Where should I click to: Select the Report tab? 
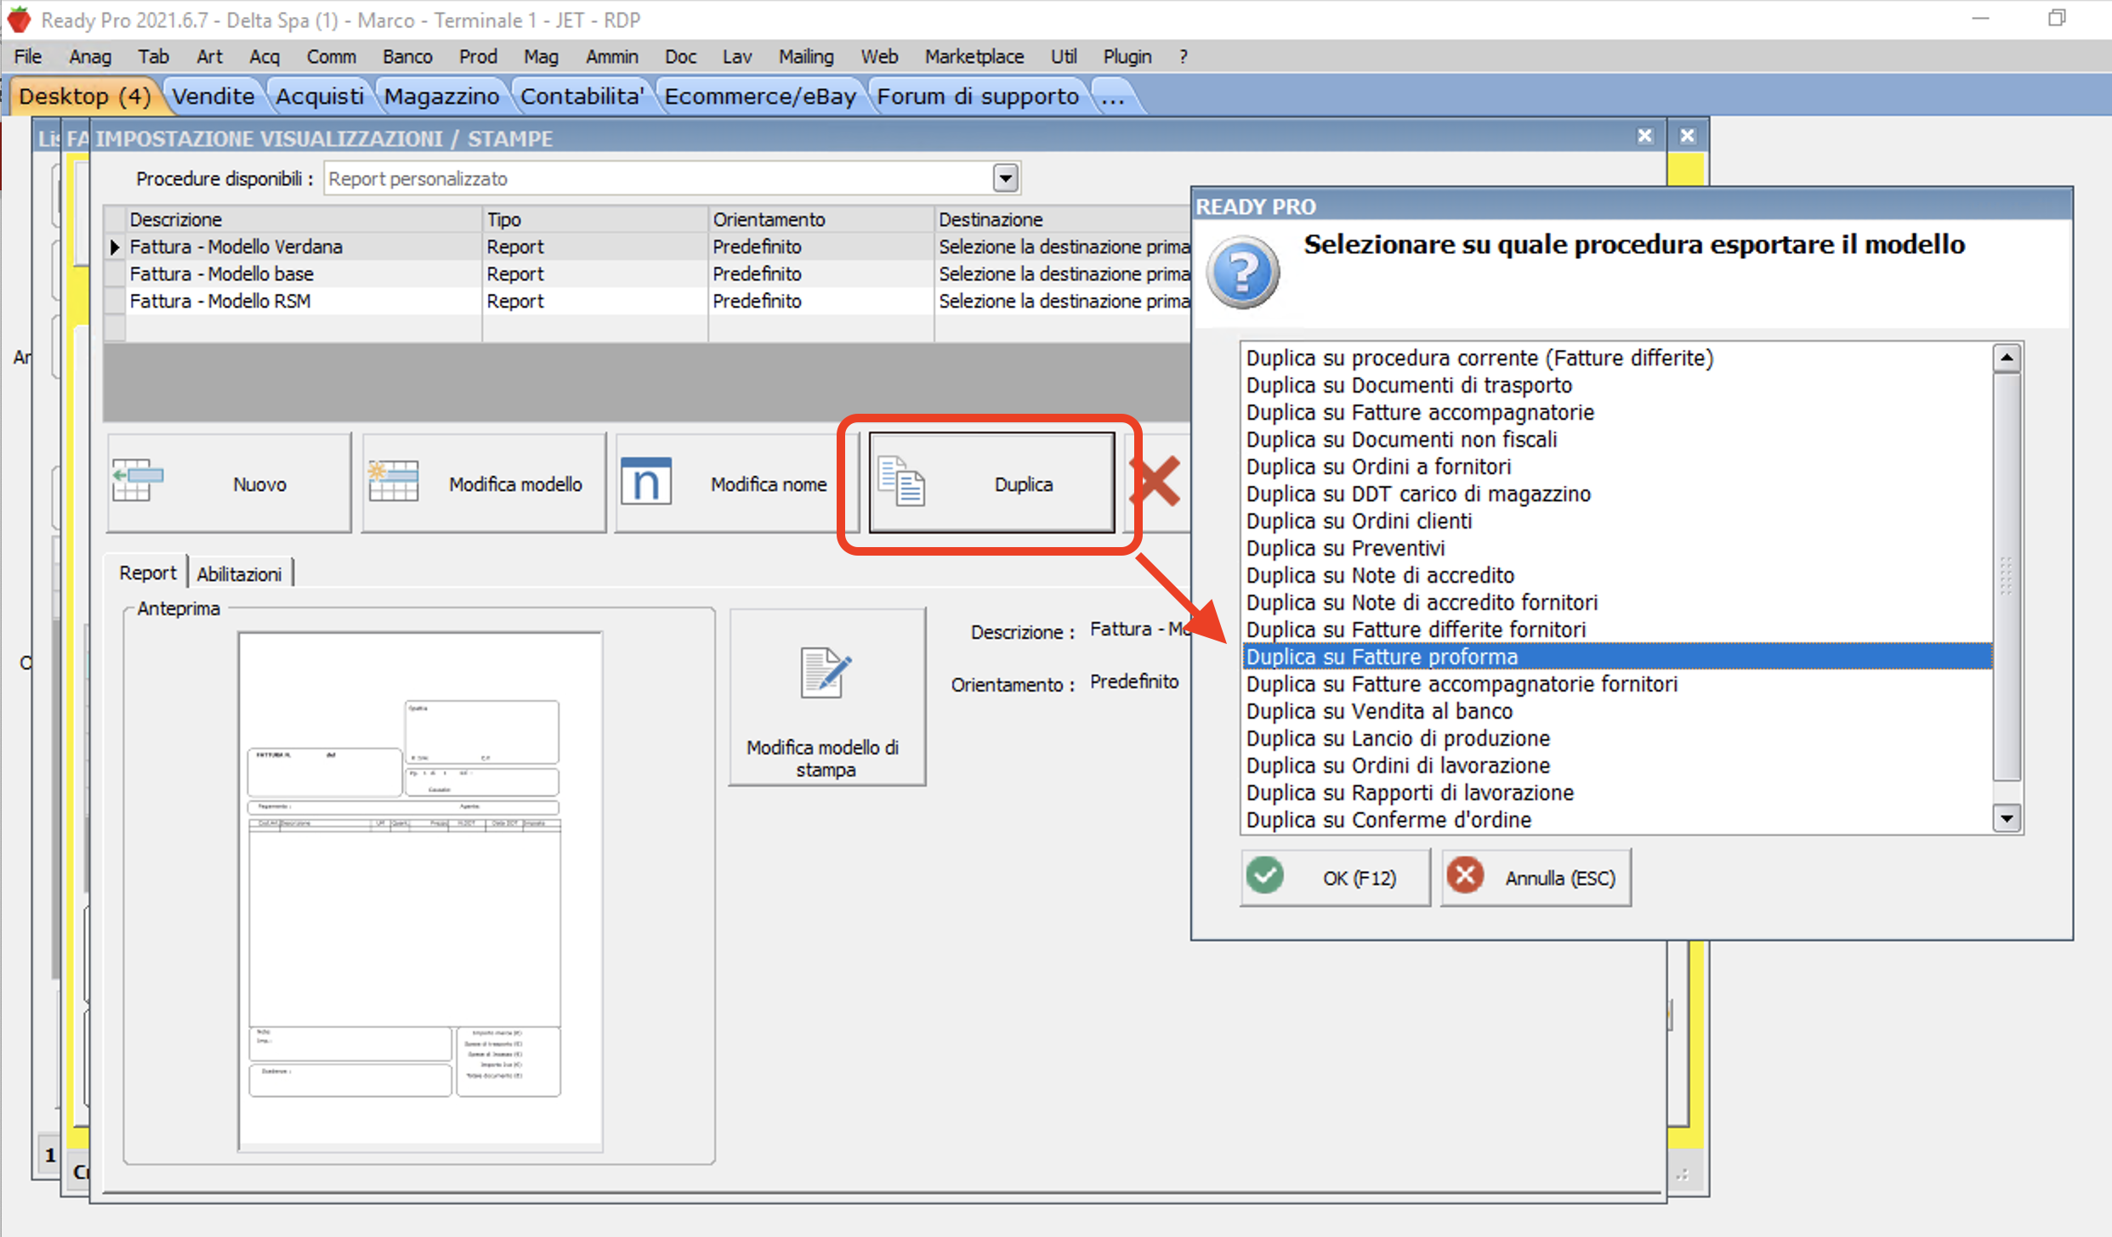pos(148,573)
